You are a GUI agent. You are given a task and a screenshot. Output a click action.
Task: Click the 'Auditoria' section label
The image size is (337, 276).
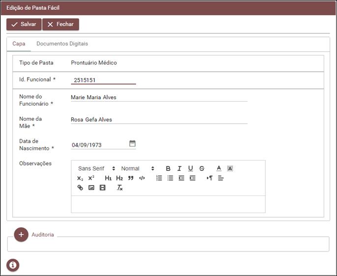click(43, 235)
